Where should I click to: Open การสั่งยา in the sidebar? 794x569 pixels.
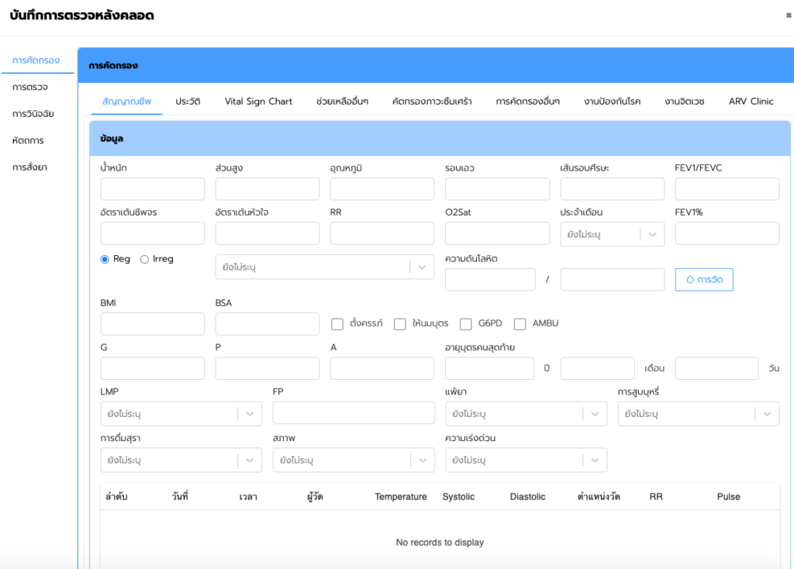(30, 167)
